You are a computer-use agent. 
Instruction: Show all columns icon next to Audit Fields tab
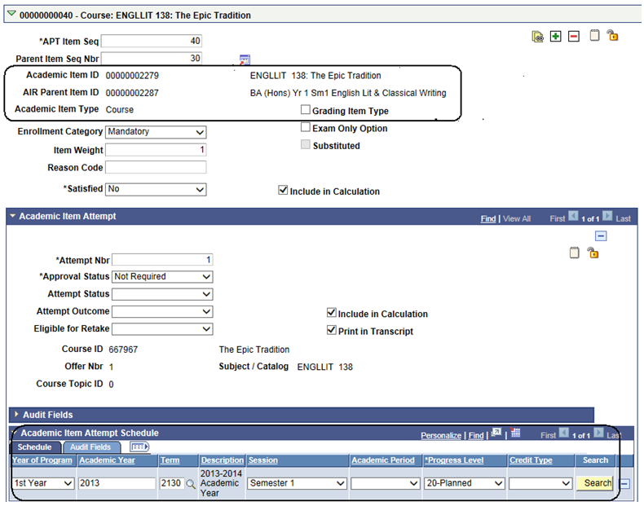coord(139,447)
